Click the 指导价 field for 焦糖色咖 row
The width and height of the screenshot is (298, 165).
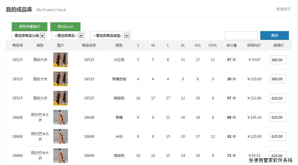[x=278, y=79]
